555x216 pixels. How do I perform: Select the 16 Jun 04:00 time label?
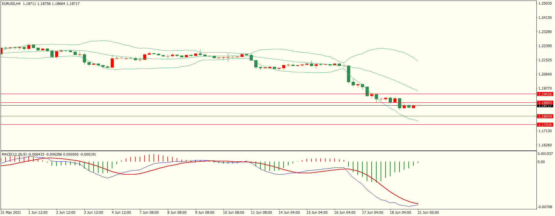coord(344,213)
